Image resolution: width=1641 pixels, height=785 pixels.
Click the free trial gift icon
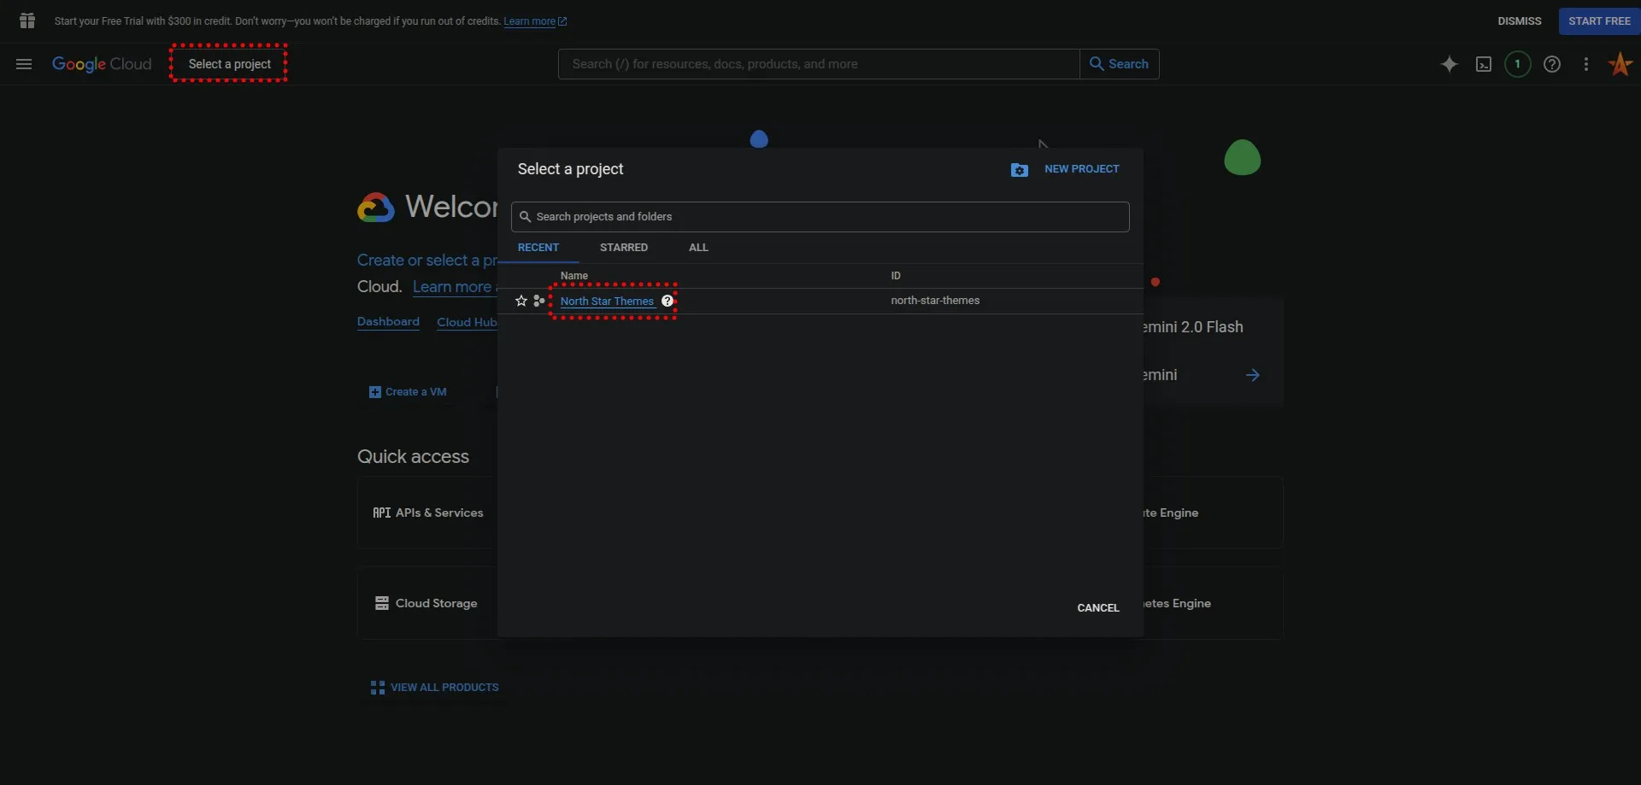pyautogui.click(x=27, y=21)
